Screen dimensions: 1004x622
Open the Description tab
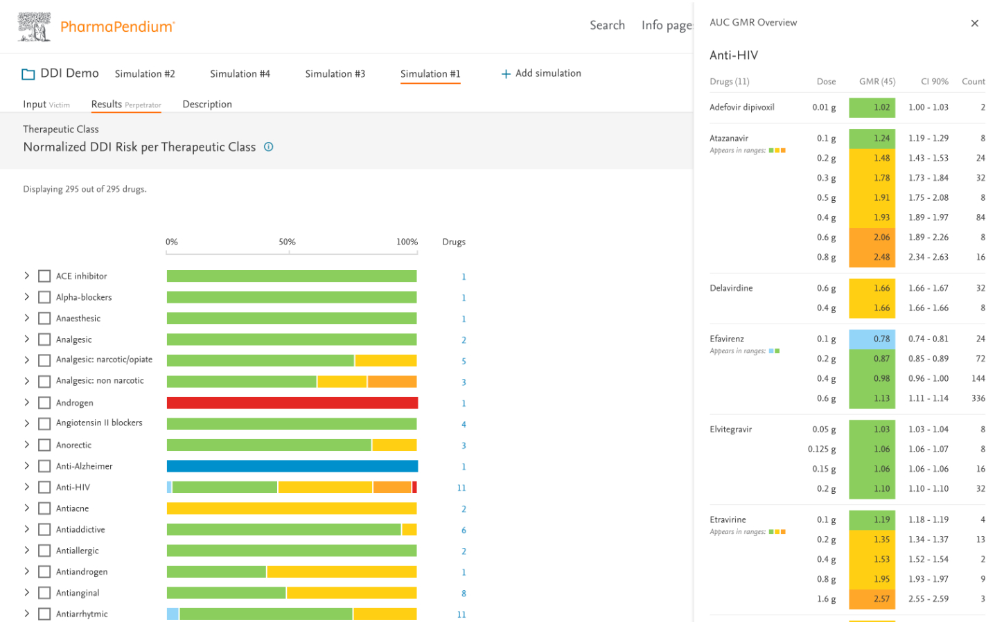[x=207, y=105]
